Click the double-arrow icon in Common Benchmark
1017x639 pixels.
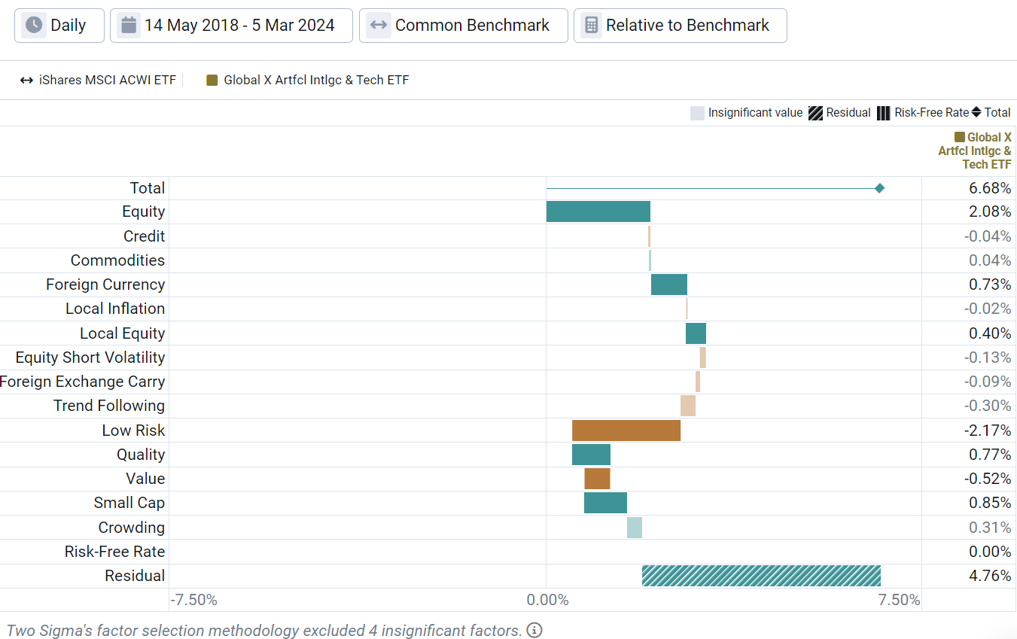click(x=377, y=25)
